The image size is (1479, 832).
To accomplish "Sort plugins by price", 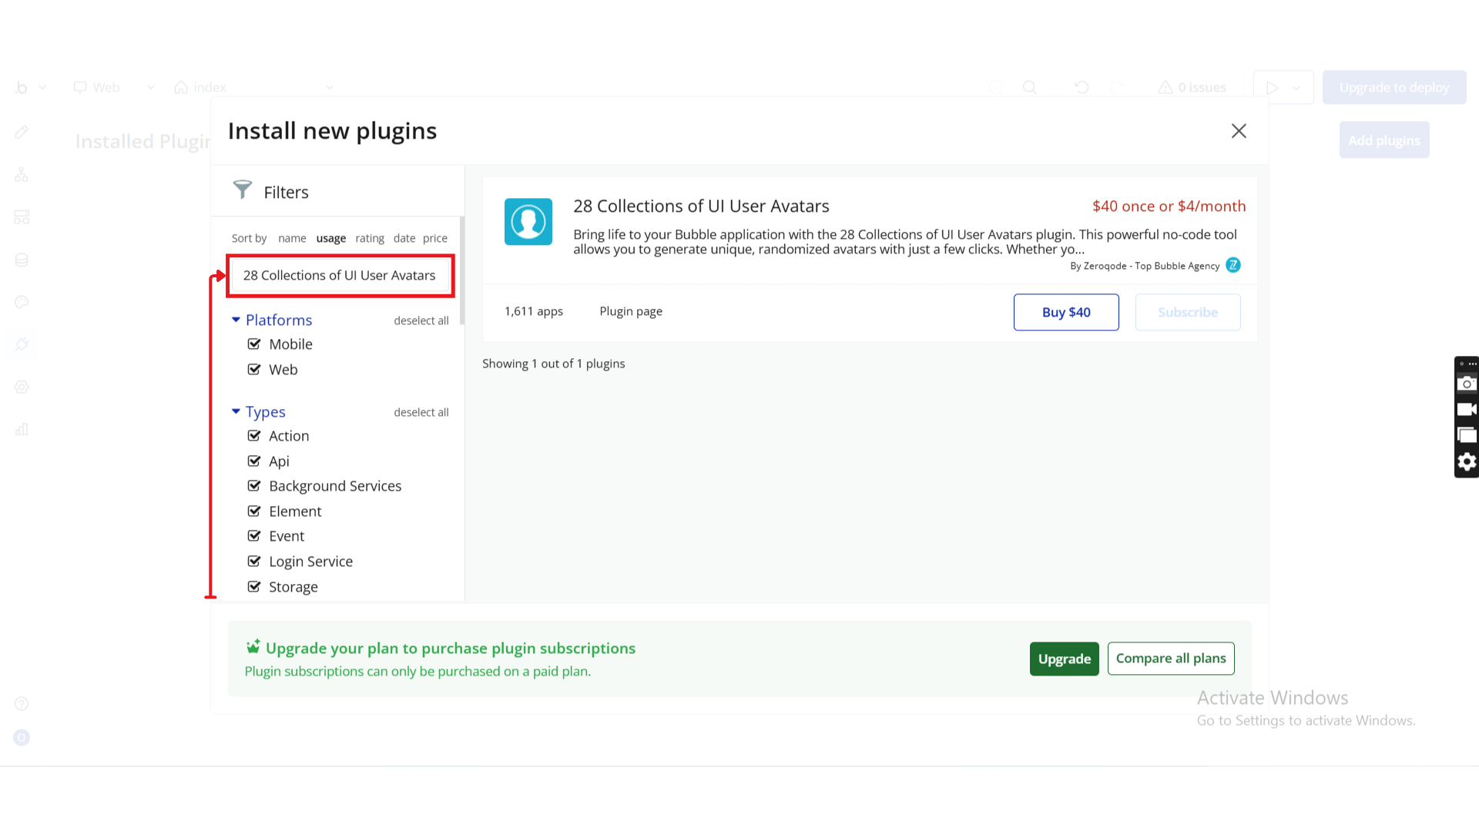I will click(434, 239).
